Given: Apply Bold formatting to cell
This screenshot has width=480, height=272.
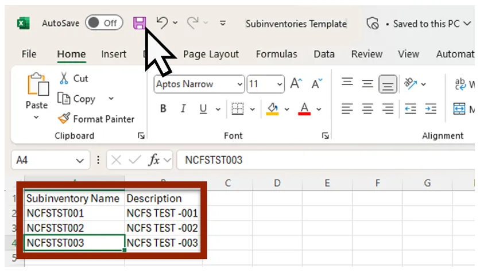Looking at the screenshot, I should pos(163,109).
